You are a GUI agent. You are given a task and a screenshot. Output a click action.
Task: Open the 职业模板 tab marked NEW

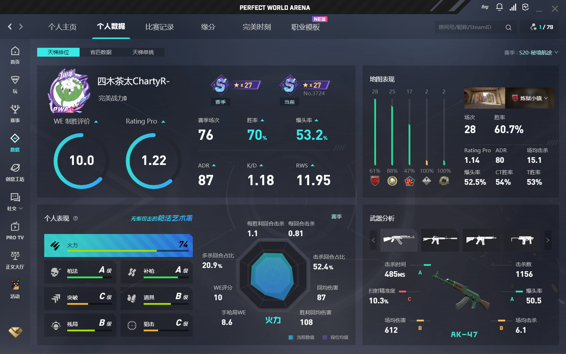(306, 27)
